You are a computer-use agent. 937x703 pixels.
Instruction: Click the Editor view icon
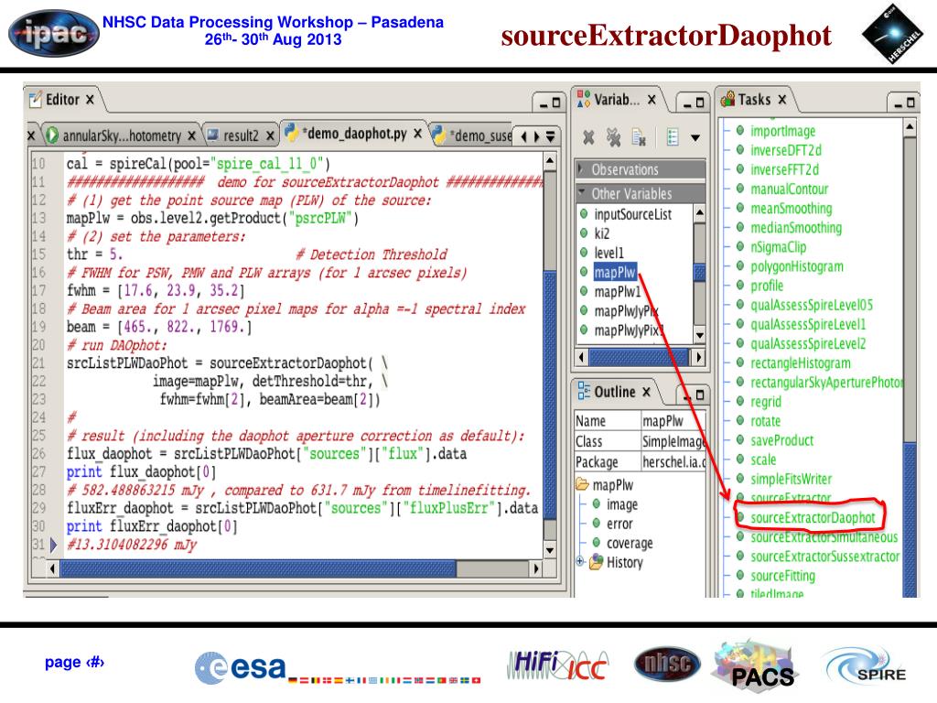[36, 99]
